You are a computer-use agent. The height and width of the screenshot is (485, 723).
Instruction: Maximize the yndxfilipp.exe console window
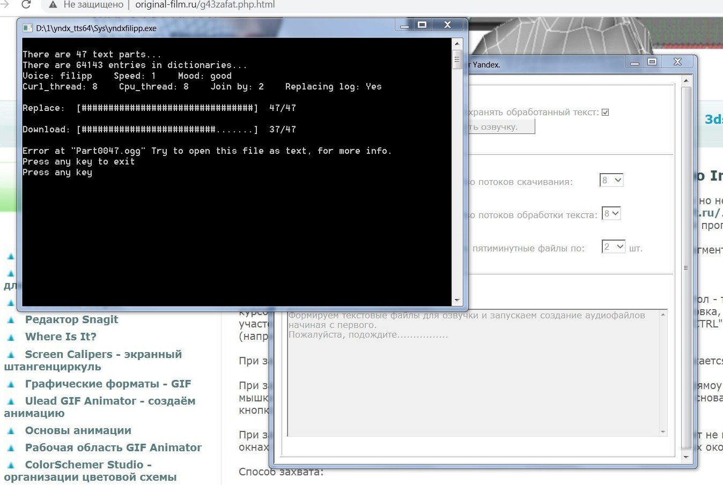pos(422,25)
